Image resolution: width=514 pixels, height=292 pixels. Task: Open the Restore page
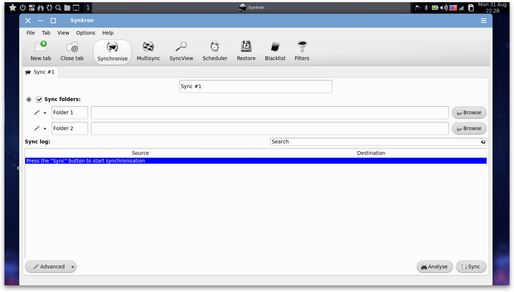[246, 52]
